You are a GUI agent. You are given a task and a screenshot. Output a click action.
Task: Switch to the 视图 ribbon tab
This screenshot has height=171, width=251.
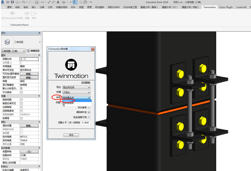click(81, 7)
